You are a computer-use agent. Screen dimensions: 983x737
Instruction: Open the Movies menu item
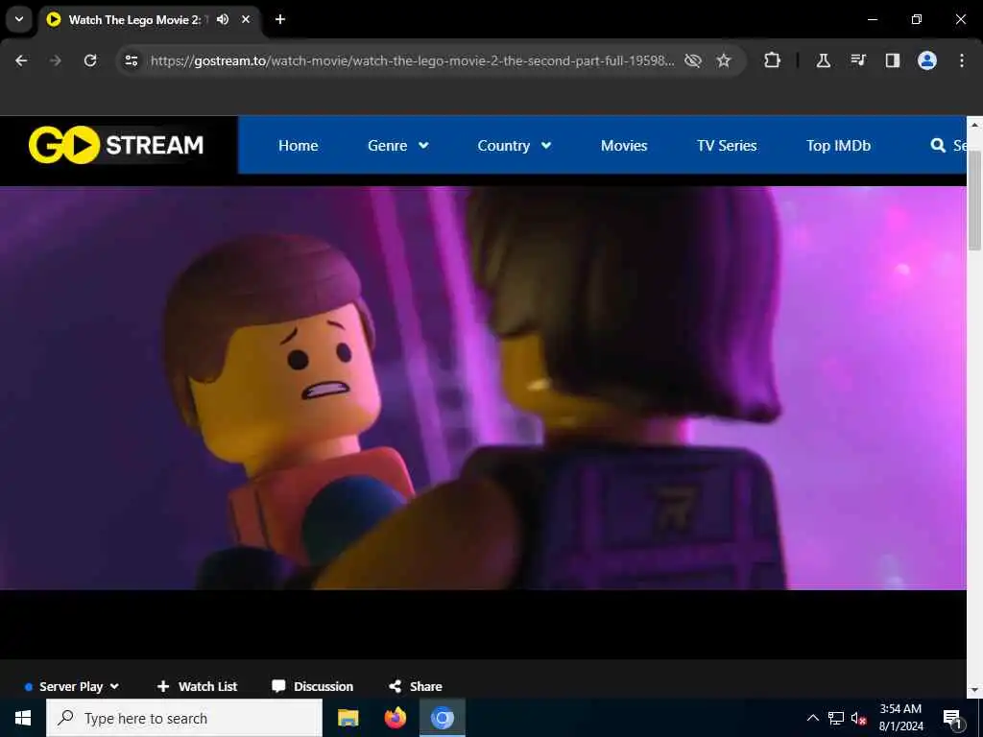click(x=624, y=146)
